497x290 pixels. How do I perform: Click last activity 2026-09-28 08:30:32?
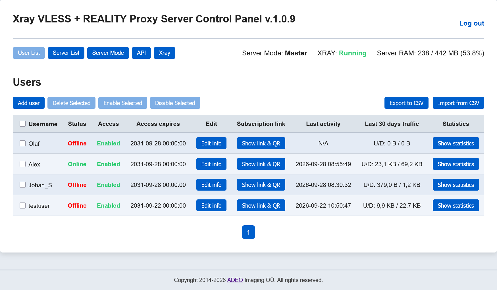click(x=323, y=185)
